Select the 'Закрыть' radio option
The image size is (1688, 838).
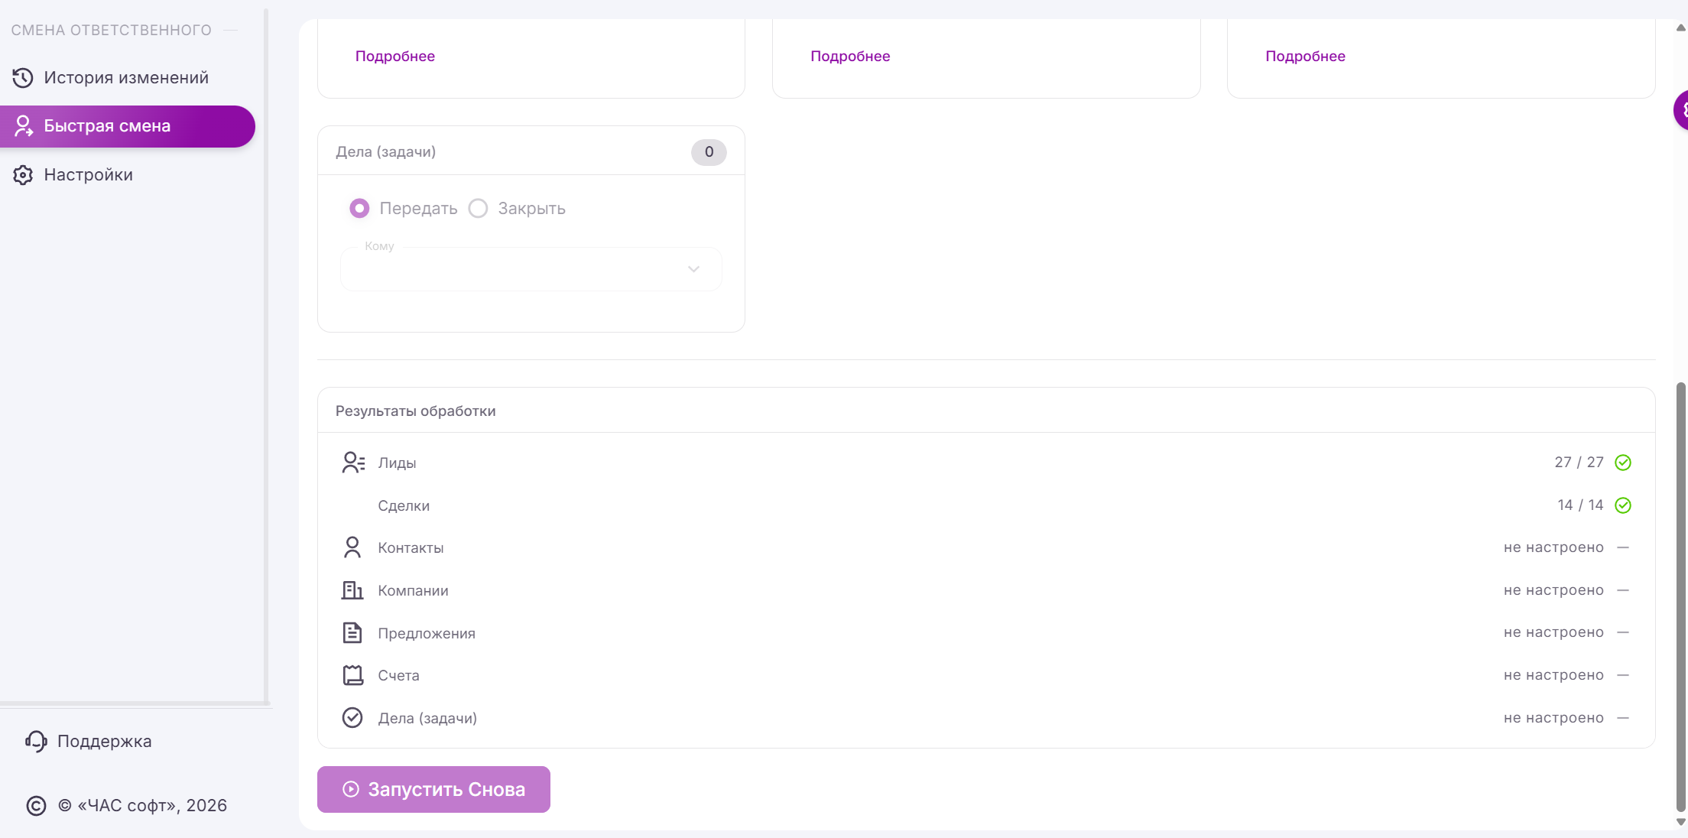tap(479, 208)
